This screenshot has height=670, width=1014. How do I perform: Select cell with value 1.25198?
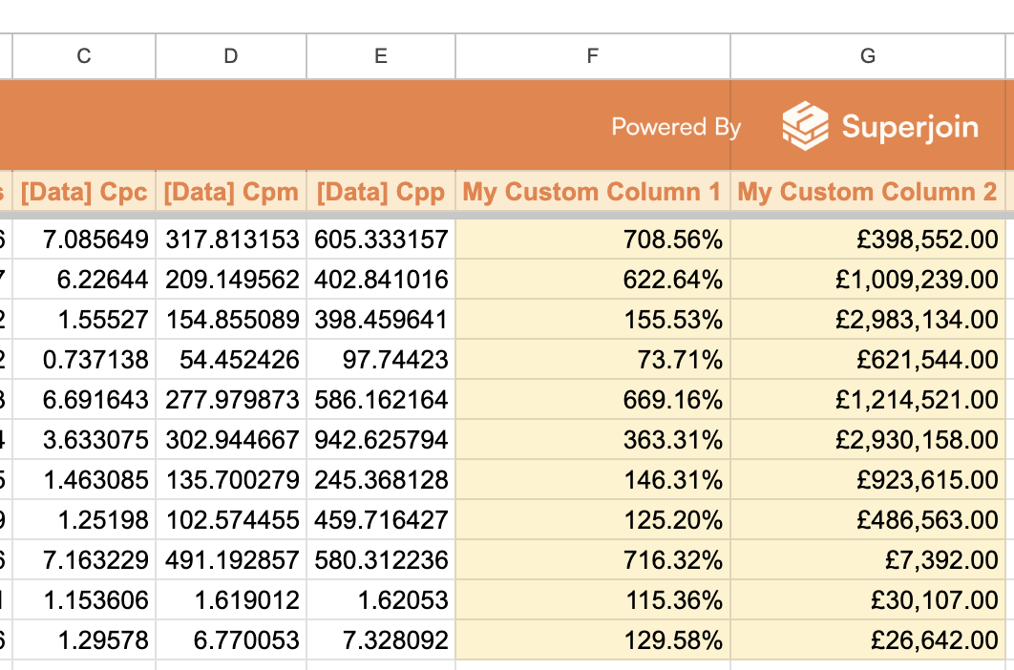(84, 520)
